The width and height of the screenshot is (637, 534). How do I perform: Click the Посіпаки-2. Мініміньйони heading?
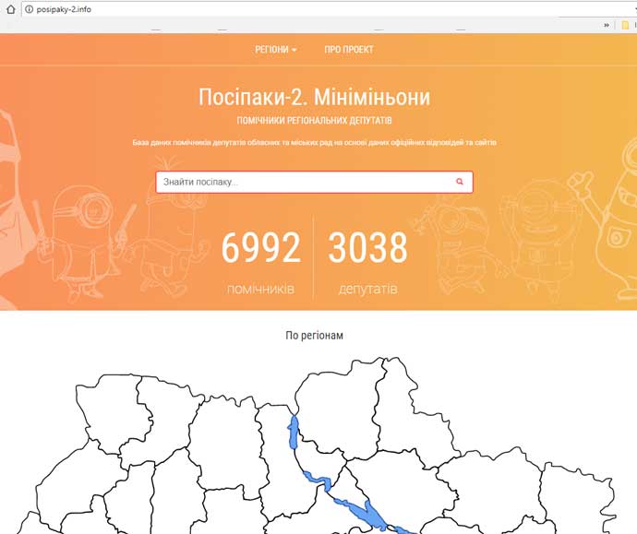(314, 97)
